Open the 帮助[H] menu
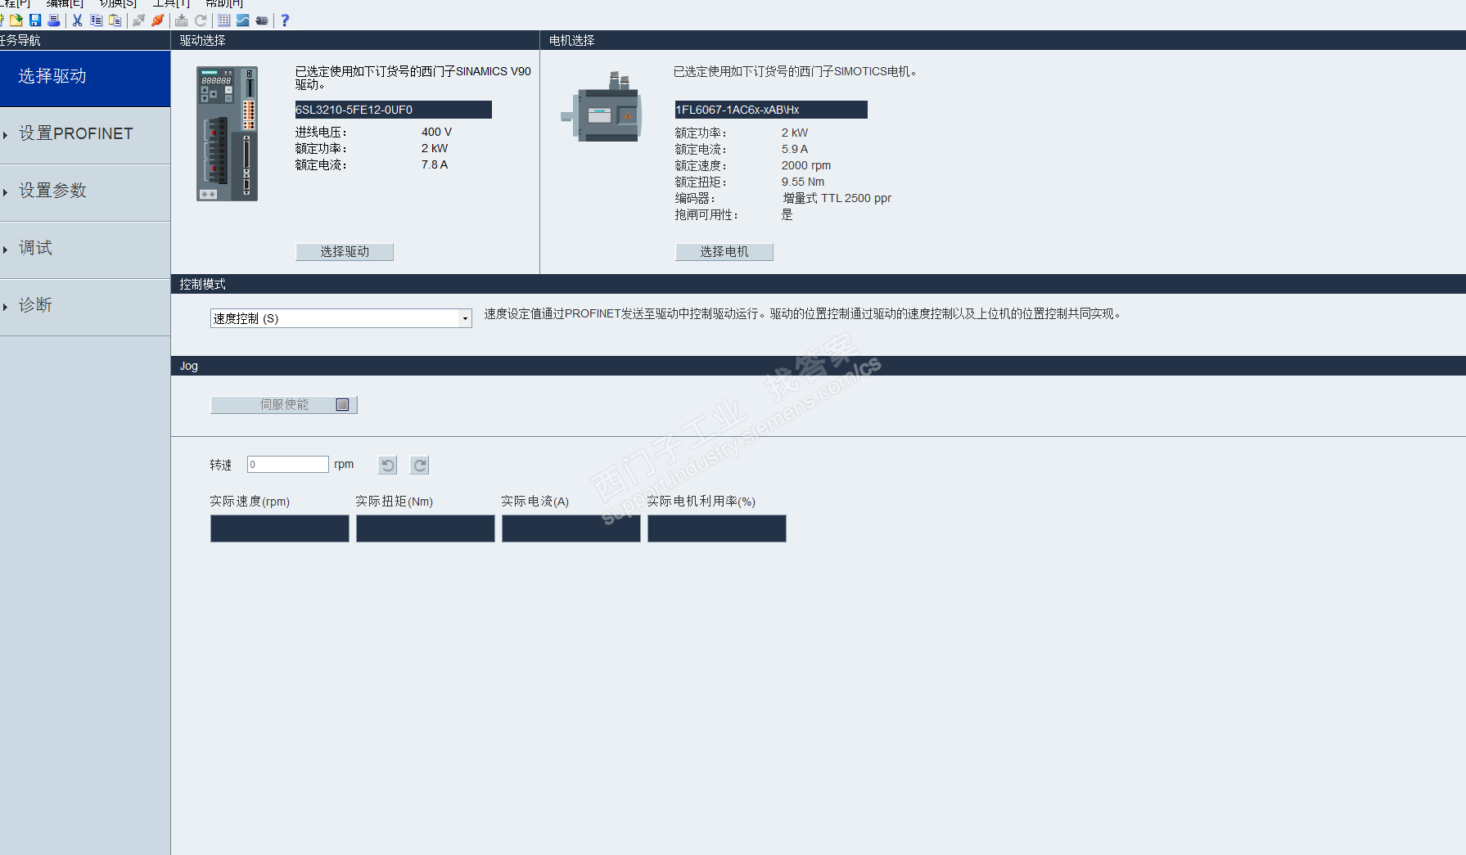The width and height of the screenshot is (1466, 855). tap(224, 3)
